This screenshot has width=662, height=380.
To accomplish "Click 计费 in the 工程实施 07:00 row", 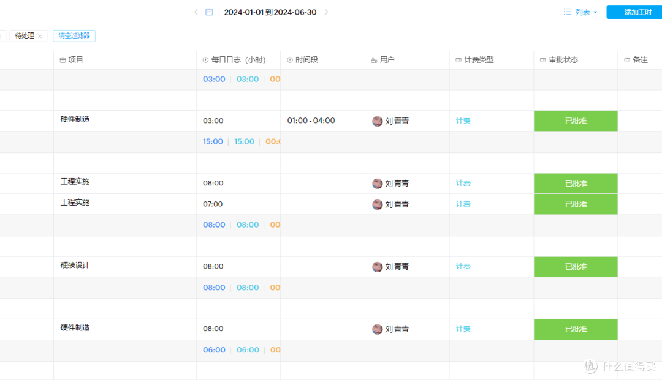I will click(x=463, y=204).
